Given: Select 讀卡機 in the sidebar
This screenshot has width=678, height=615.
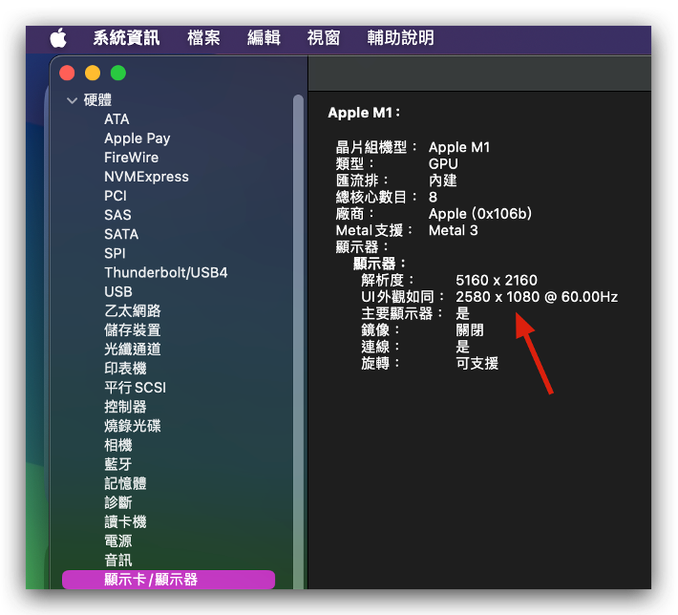Looking at the screenshot, I should 125,522.
